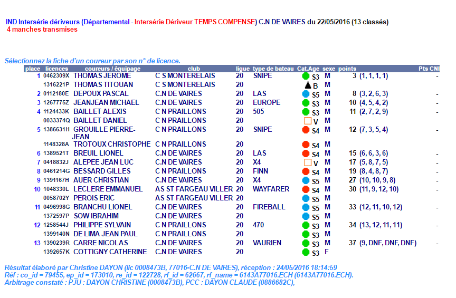Open licence 1390239R of CARRE NICOLAS
Viewport: 456px width, 298px height.
[56, 243]
